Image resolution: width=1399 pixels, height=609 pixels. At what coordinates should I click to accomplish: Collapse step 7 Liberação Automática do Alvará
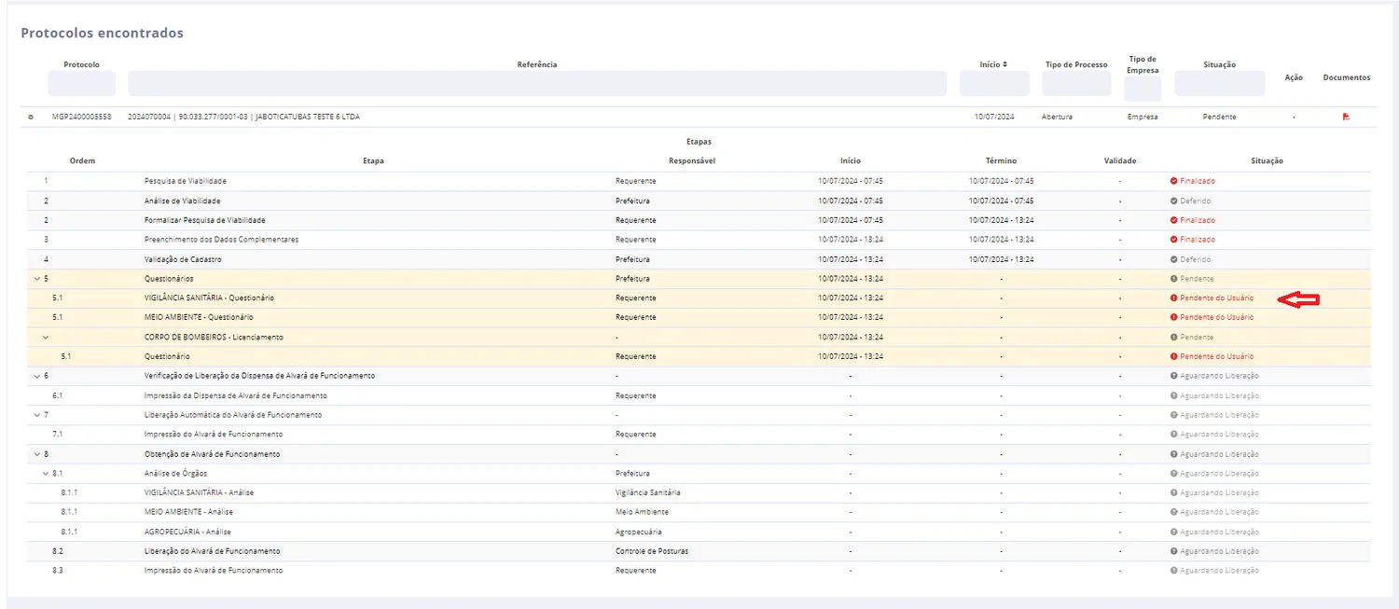point(37,415)
